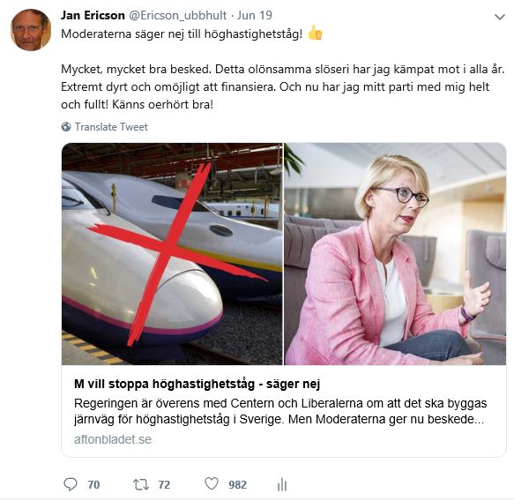Open the Jan Ericson display name
This screenshot has width=514, height=501.
pos(93,15)
